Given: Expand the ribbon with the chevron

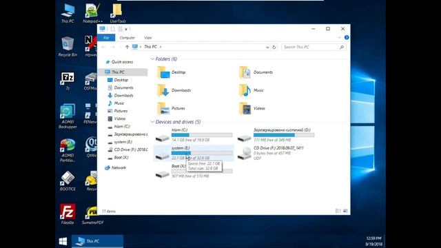Looking at the screenshot, I should [340, 38].
